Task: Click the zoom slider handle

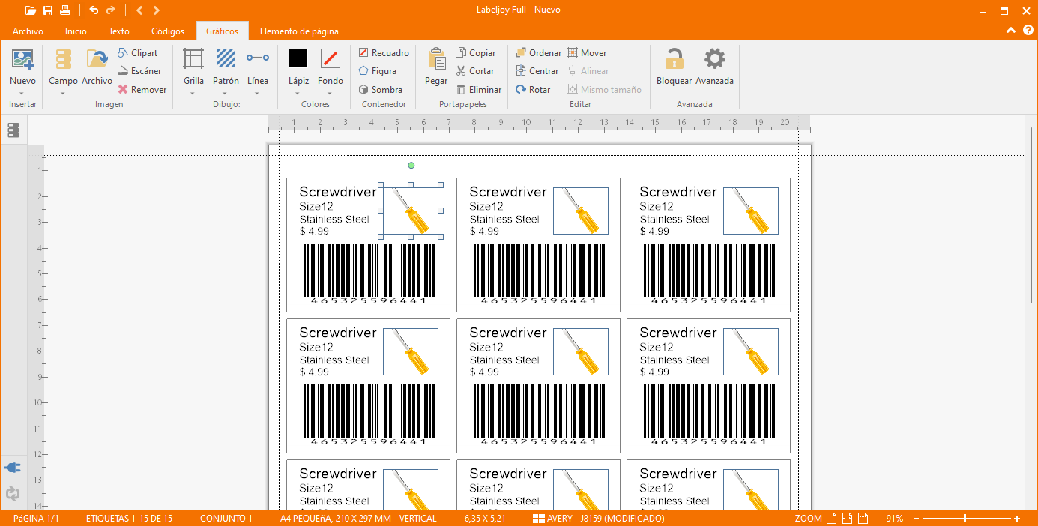Action: tap(965, 519)
